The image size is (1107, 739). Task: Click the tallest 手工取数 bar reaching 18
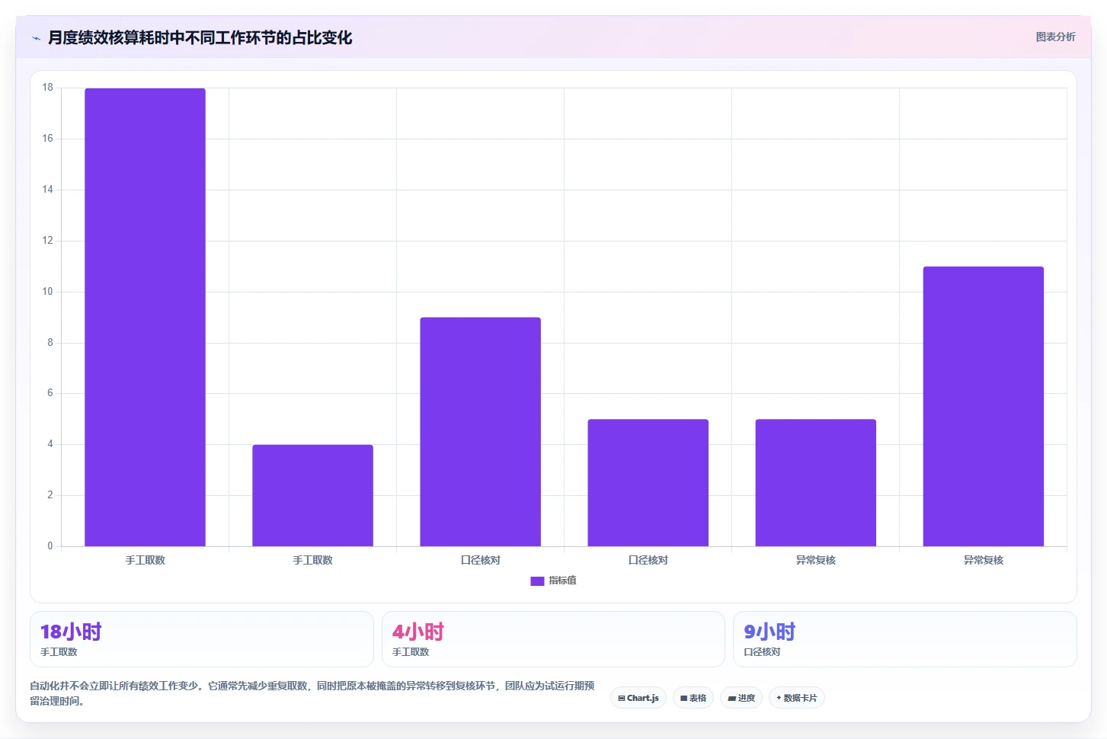[x=145, y=317]
